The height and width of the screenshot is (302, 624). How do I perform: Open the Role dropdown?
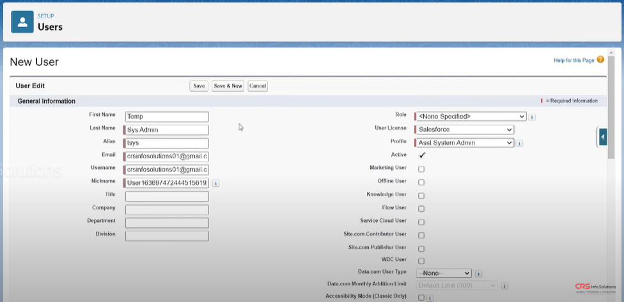[471, 116]
